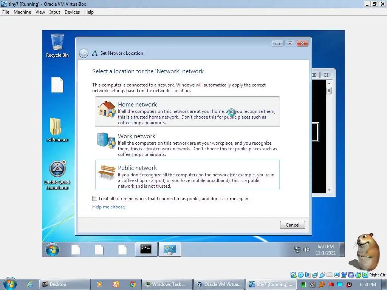
Task: Click VirtualBox network adapter indicator
Action: click(x=315, y=275)
